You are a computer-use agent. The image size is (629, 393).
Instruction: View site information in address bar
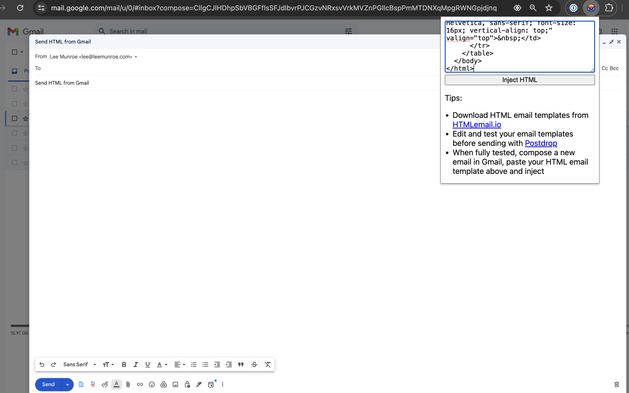(x=41, y=8)
